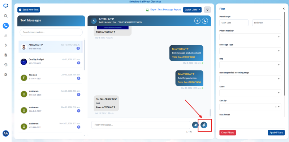Close the Filter panel
This screenshot has width=289, height=142.
[284, 9]
